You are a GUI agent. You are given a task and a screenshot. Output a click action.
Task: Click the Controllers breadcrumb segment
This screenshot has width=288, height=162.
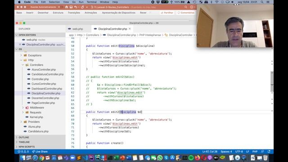[92, 35]
